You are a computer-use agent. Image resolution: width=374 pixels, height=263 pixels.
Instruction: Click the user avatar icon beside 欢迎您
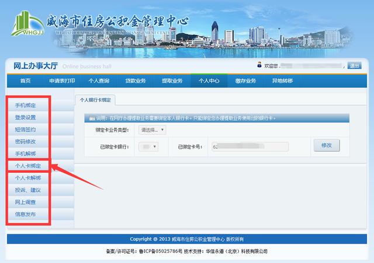click(x=259, y=65)
